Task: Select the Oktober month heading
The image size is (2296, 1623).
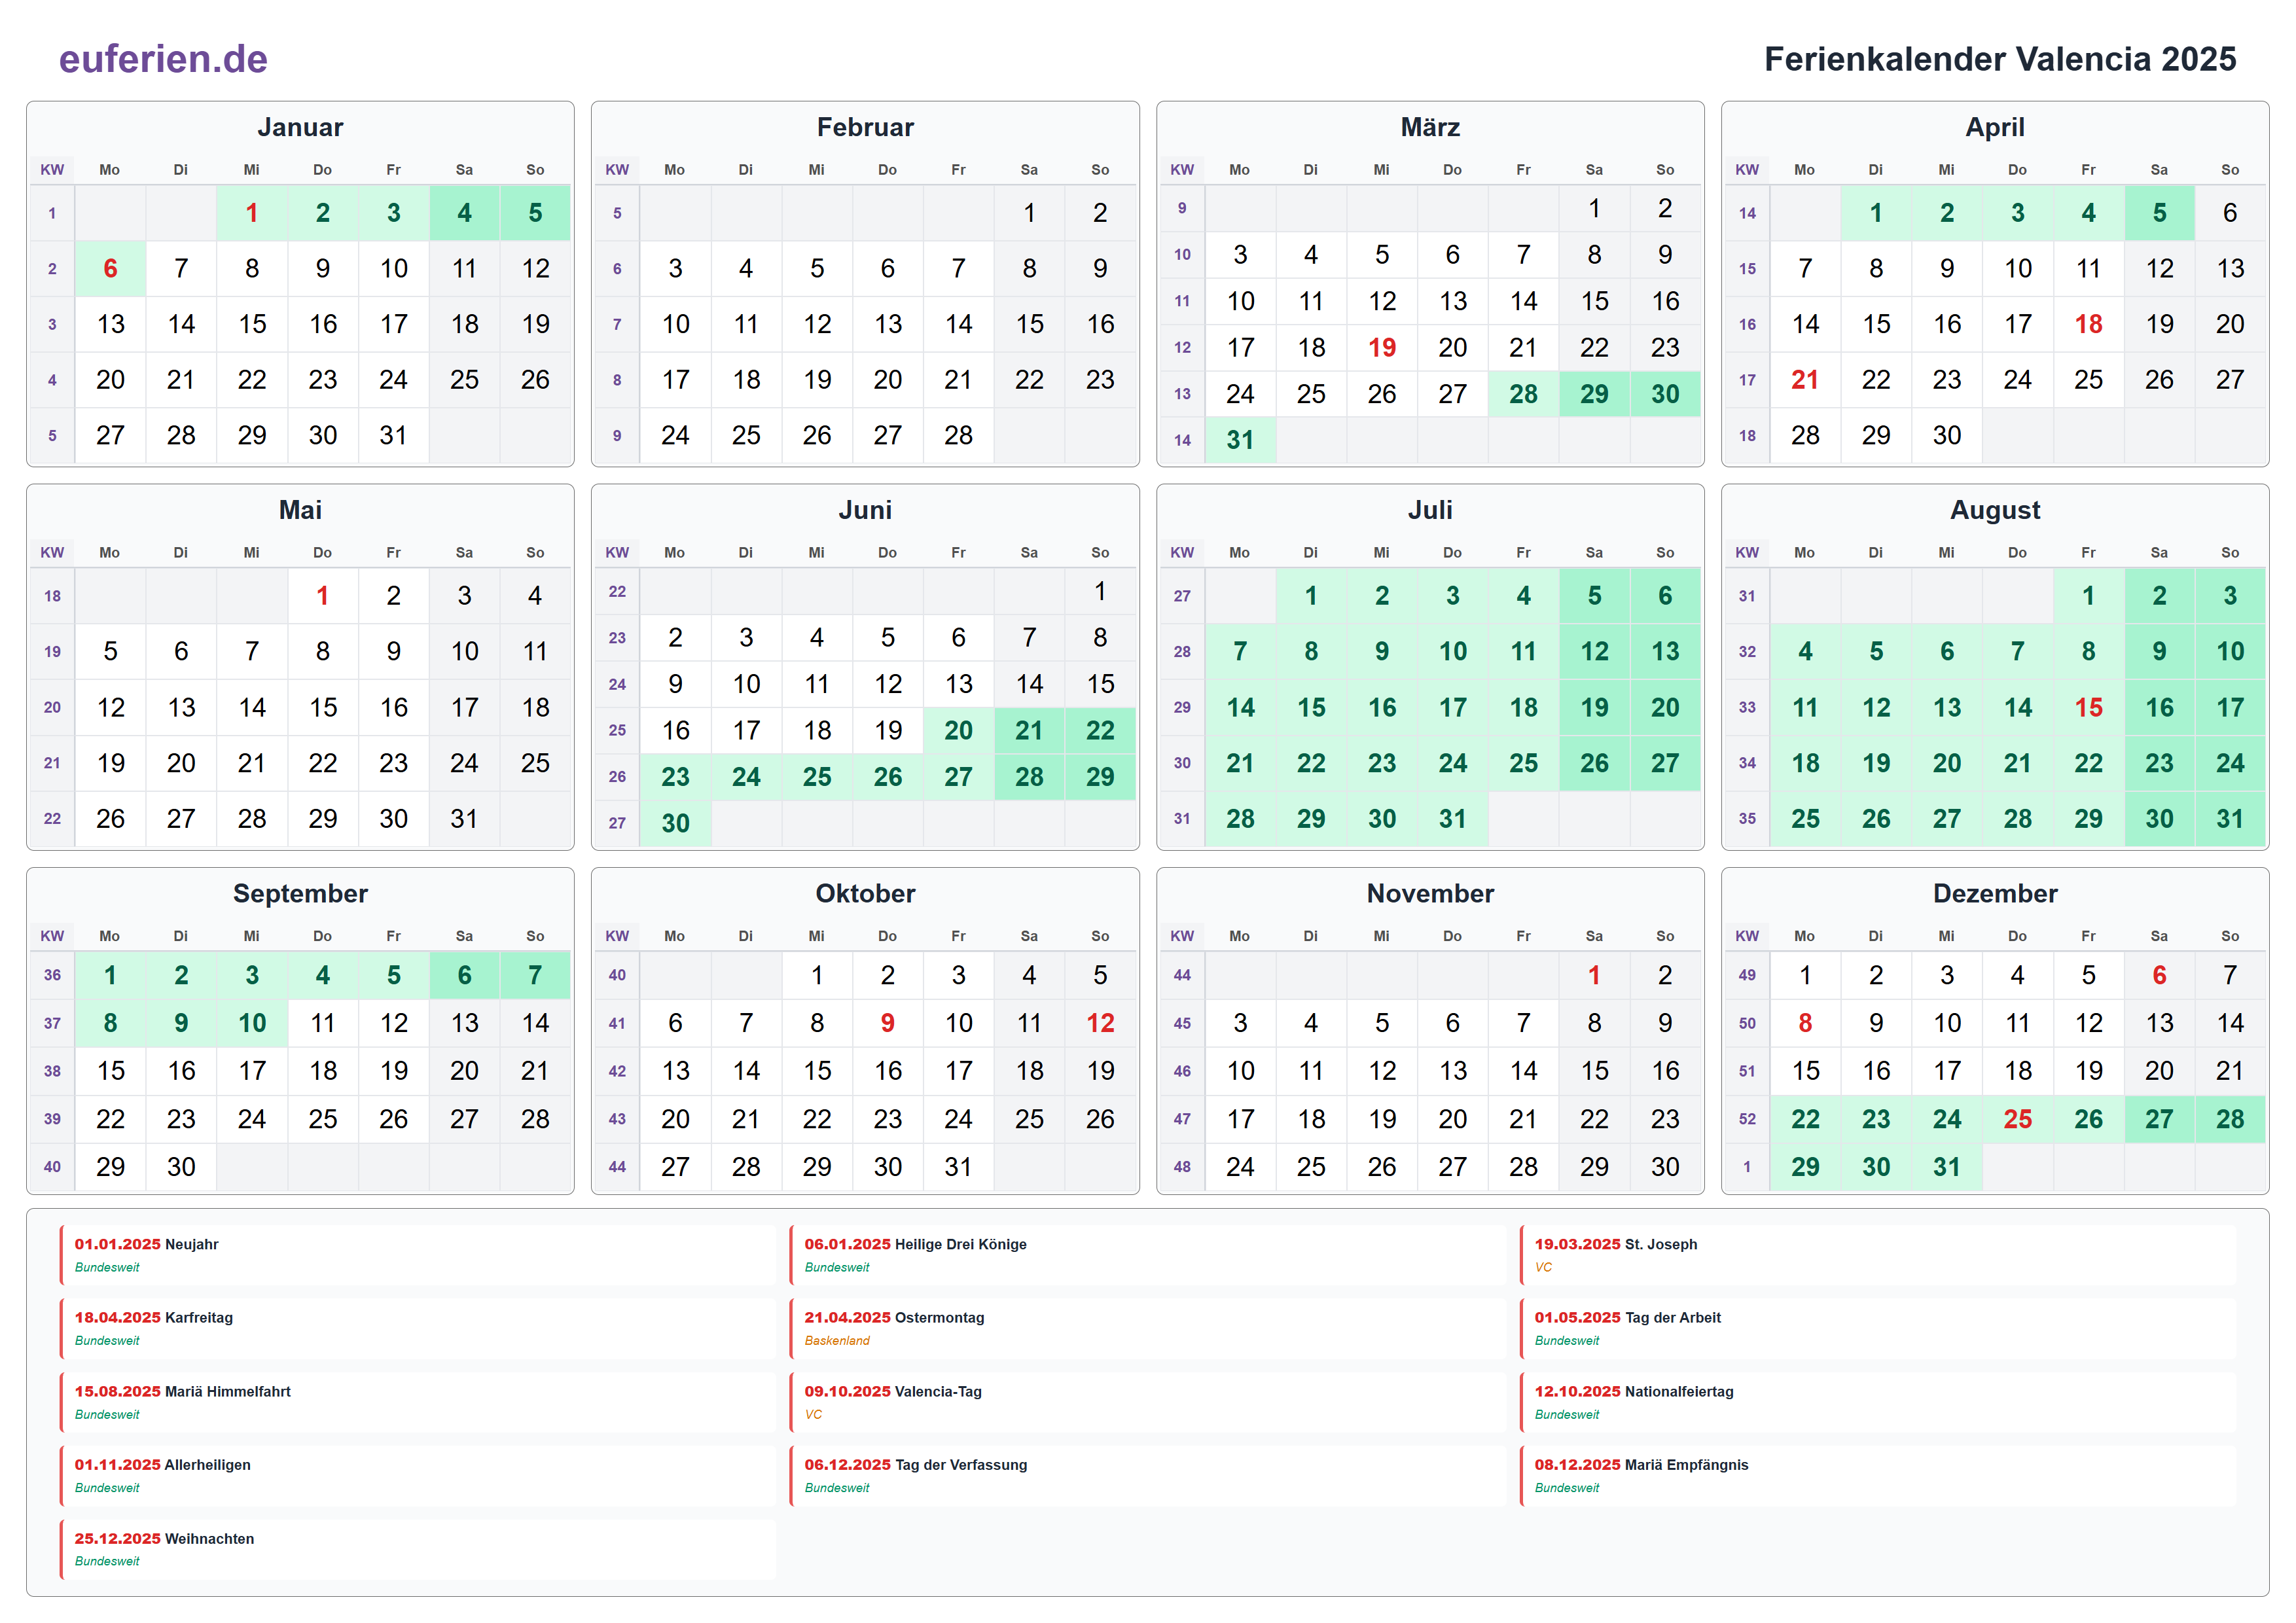Action: tap(865, 893)
